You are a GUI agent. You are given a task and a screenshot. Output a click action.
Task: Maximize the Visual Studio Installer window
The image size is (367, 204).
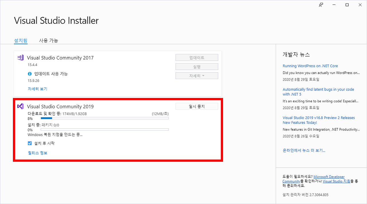347,5
